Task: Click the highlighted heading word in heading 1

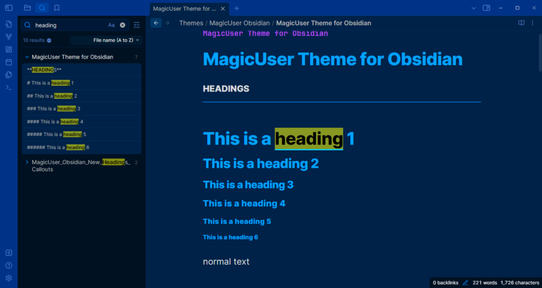Action: (x=309, y=139)
